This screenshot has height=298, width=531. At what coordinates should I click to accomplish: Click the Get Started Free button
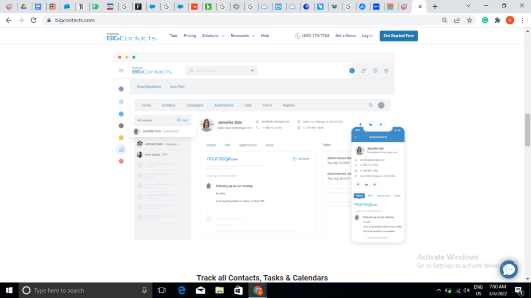(399, 36)
